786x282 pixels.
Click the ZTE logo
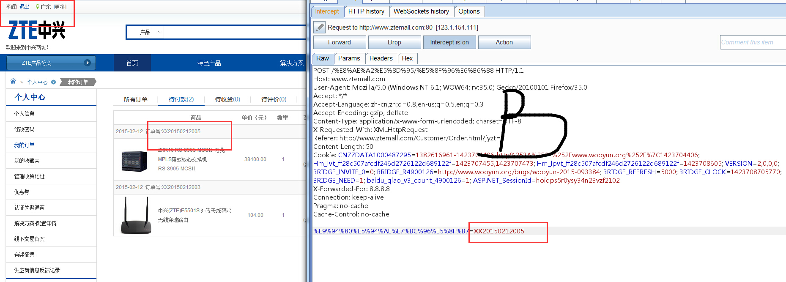click(37, 30)
